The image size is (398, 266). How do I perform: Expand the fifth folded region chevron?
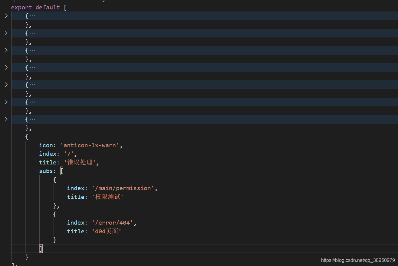pyautogui.click(x=6, y=85)
